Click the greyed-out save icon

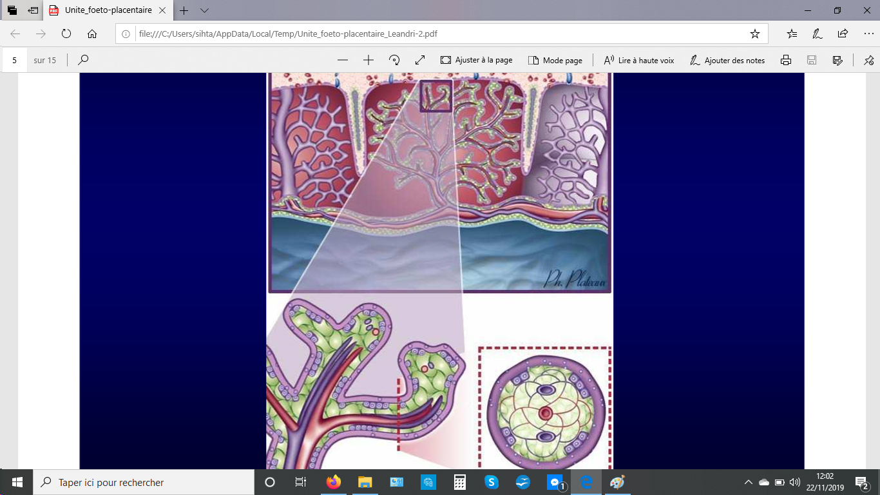click(x=812, y=60)
